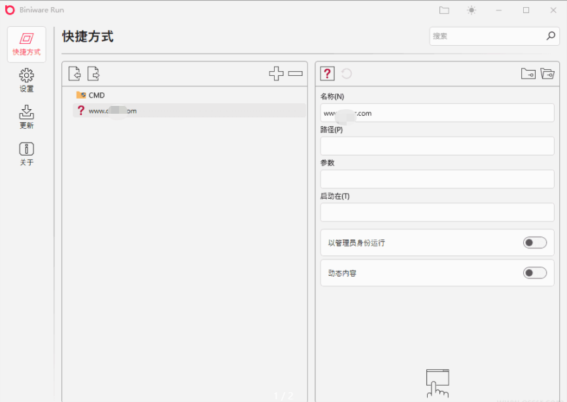This screenshot has width=567, height=402.
Task: Open the 快捷方式 sidebar tab
Action: point(27,44)
